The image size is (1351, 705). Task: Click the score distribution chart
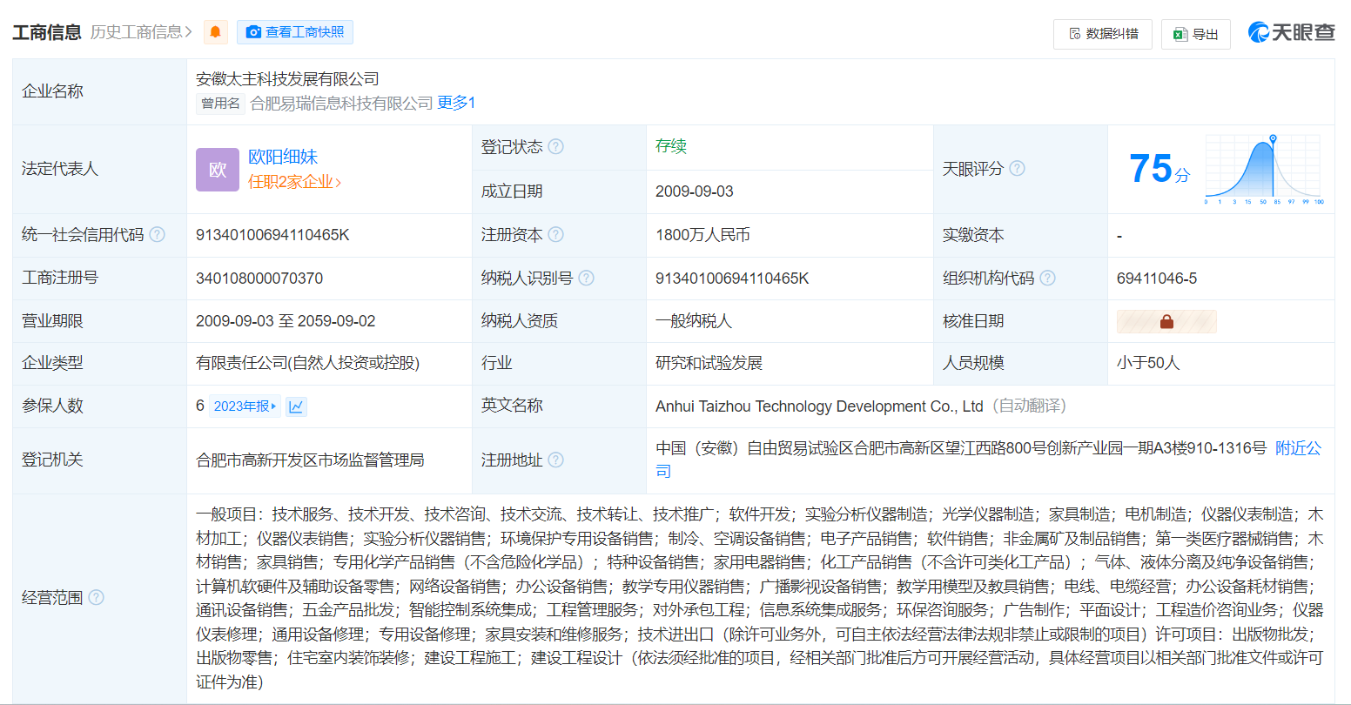pyautogui.click(x=1264, y=169)
